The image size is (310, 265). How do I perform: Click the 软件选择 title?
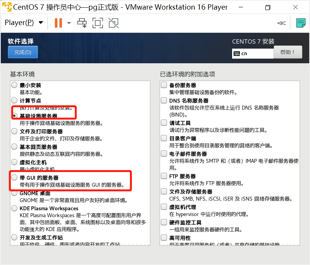(21, 41)
